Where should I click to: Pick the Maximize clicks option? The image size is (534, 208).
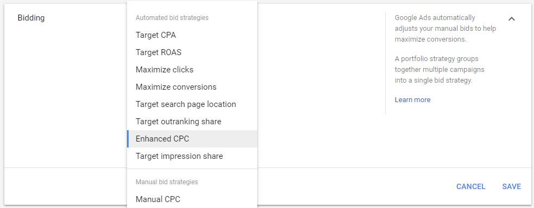click(192, 70)
